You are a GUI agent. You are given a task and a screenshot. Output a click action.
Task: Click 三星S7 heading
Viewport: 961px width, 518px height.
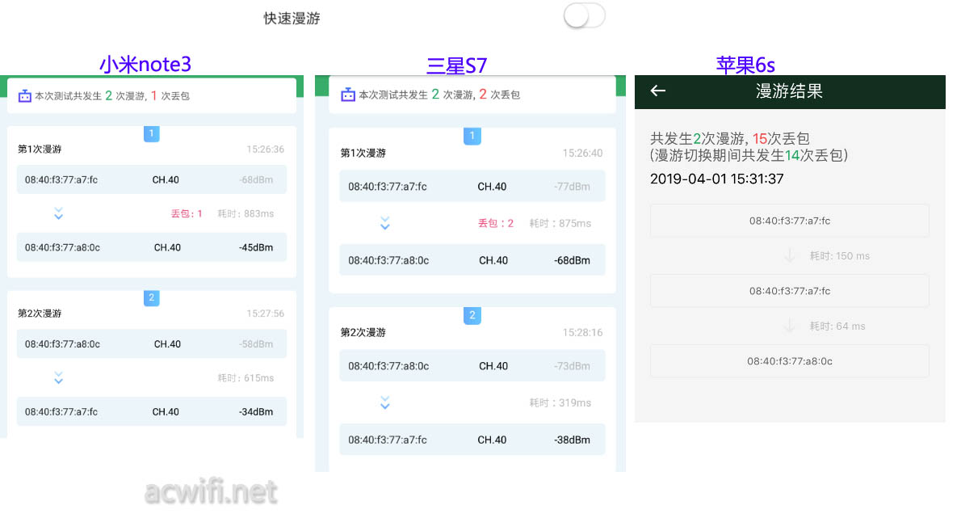[x=456, y=65]
